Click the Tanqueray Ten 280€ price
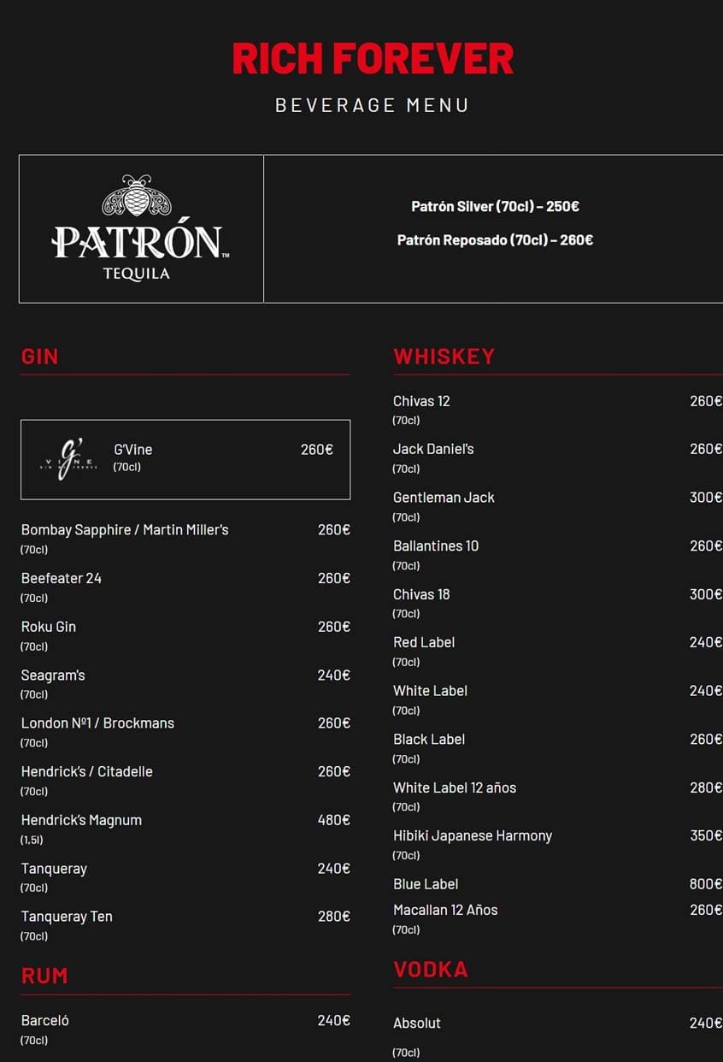The height and width of the screenshot is (1062, 723). 334,917
